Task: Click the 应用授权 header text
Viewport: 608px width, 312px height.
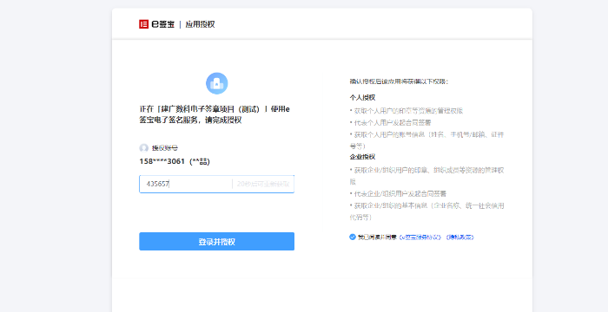Action: coord(200,24)
